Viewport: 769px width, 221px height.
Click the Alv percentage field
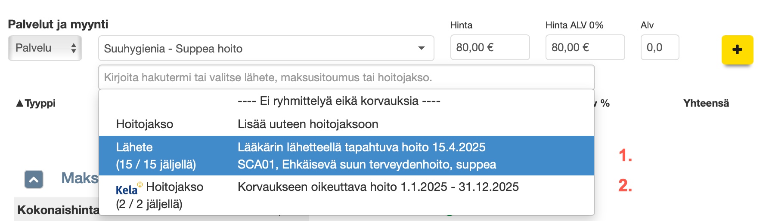[659, 47]
